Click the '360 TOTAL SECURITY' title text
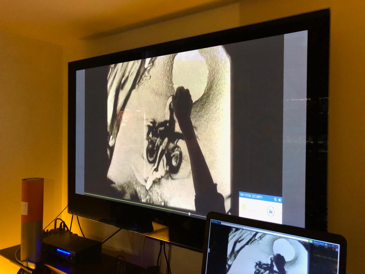This screenshot has width=365, height=274. click(251, 196)
